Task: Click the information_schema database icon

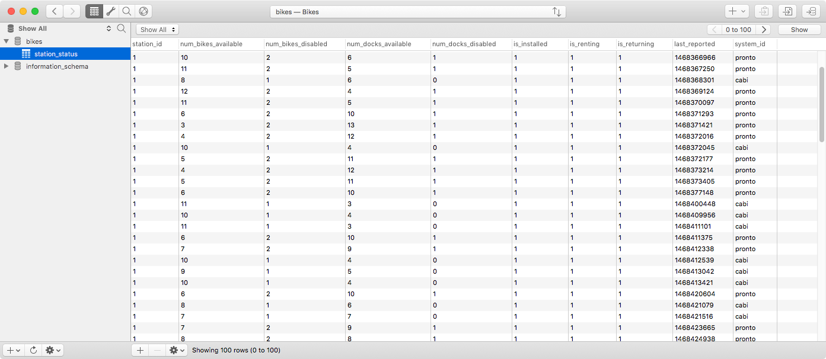Action: click(x=18, y=66)
